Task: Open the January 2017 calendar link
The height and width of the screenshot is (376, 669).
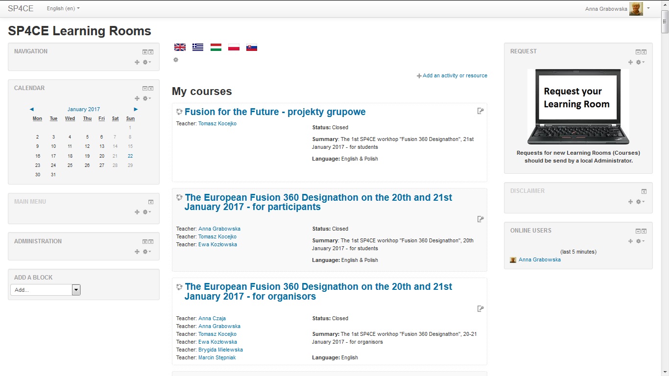Action: tap(84, 109)
